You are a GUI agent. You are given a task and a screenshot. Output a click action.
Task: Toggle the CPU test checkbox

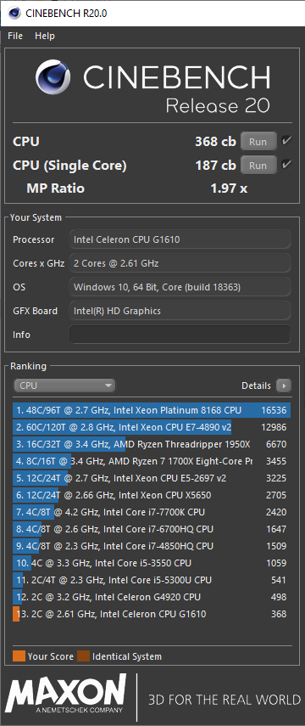pyautogui.click(x=286, y=141)
